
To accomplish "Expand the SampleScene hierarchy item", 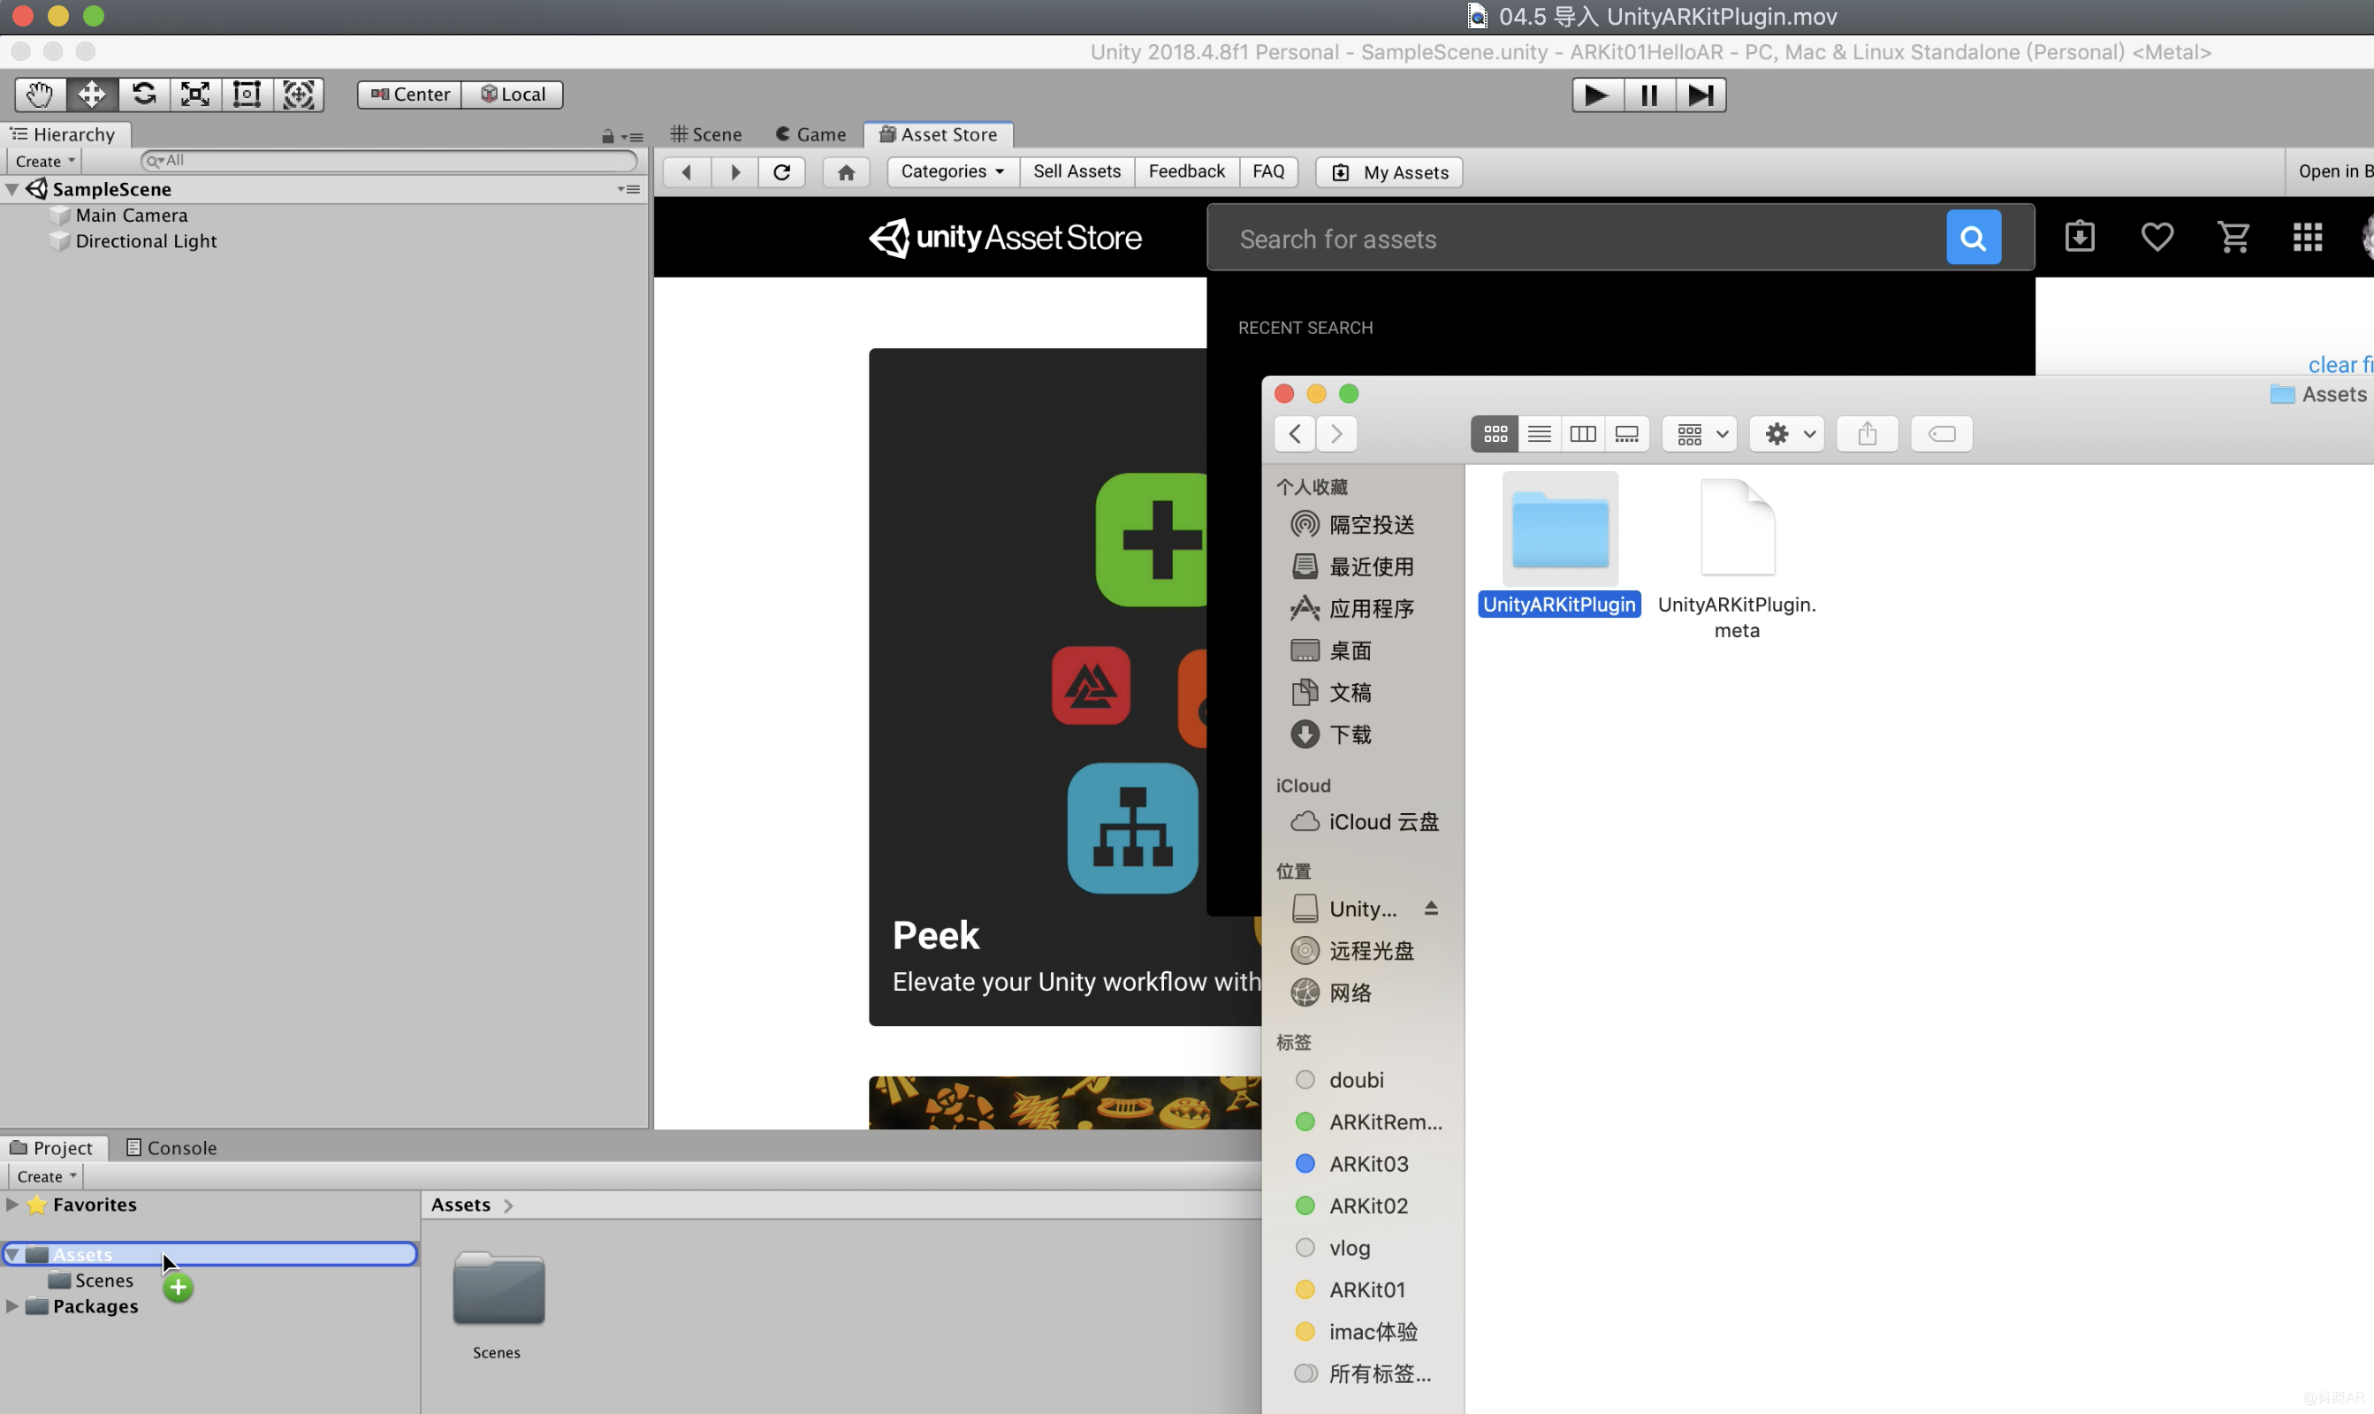I will pyautogui.click(x=11, y=188).
